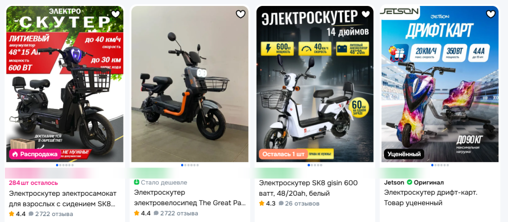Toggle heart on white SK8 gisin scooter

(366, 14)
